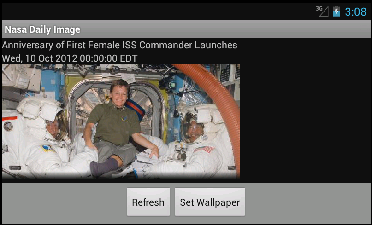Tap the astronaut photo from the ISS
The width and height of the screenshot is (372, 225).
point(121,121)
